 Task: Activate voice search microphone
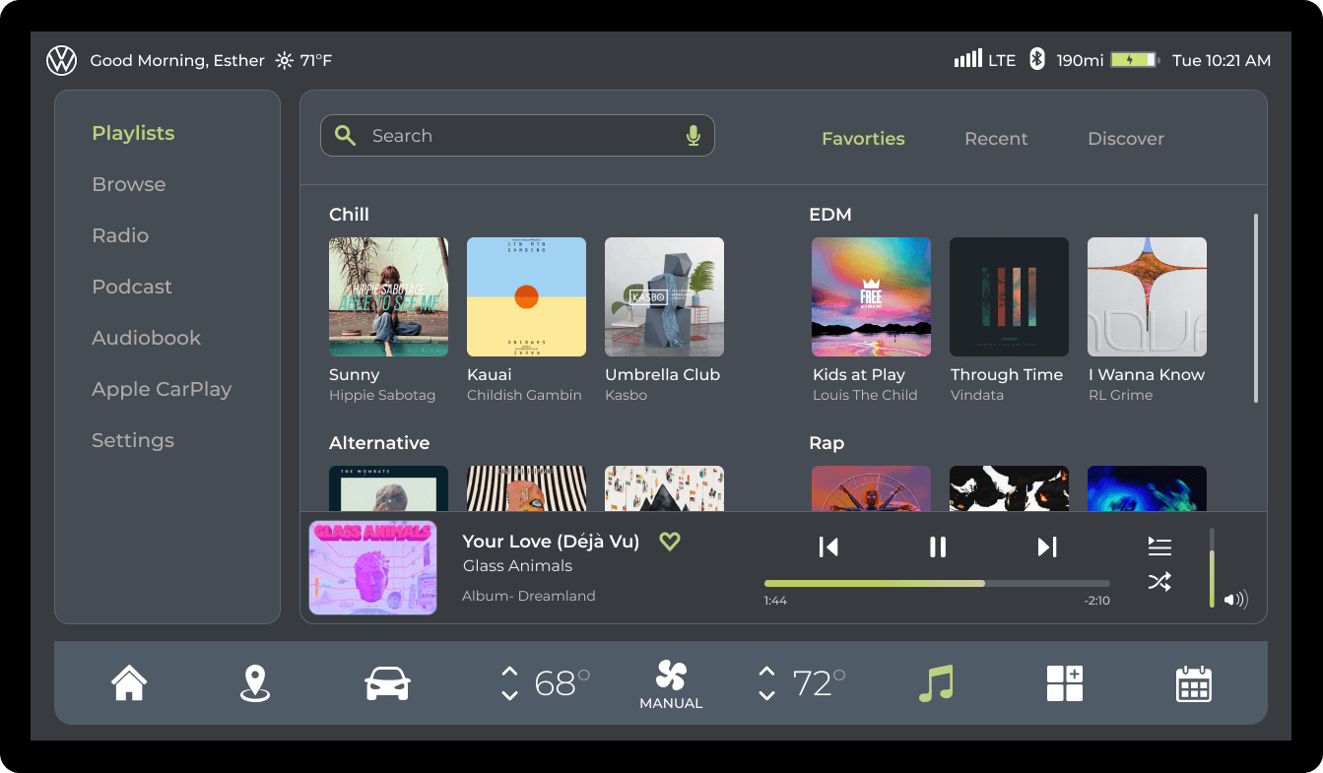click(694, 136)
